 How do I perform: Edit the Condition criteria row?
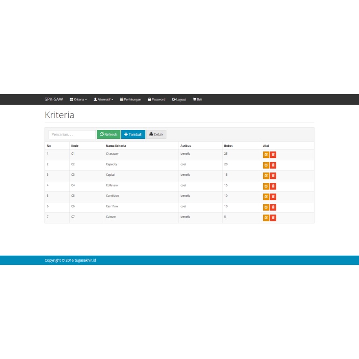[266, 197]
